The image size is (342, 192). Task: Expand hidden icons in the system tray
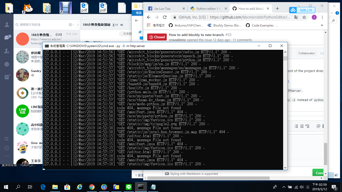(284, 187)
